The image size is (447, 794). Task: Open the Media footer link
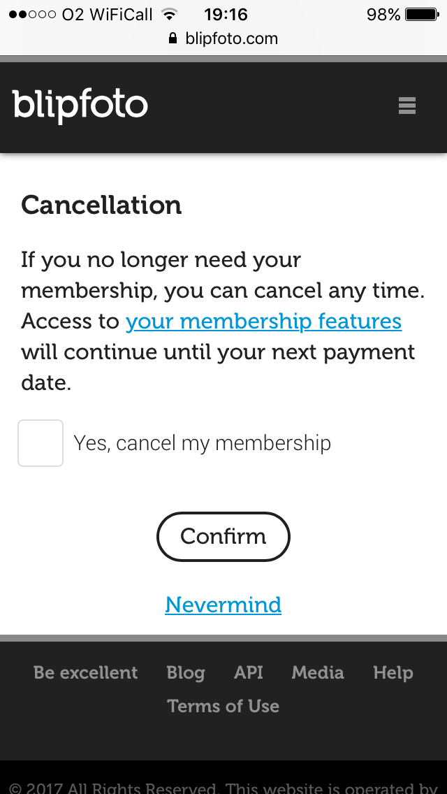[318, 672]
